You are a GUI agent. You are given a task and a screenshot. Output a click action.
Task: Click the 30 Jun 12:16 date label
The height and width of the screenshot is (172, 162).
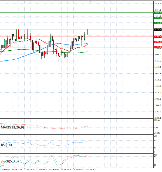click(78, 170)
